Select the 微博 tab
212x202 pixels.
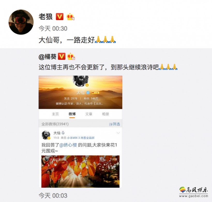72,114
